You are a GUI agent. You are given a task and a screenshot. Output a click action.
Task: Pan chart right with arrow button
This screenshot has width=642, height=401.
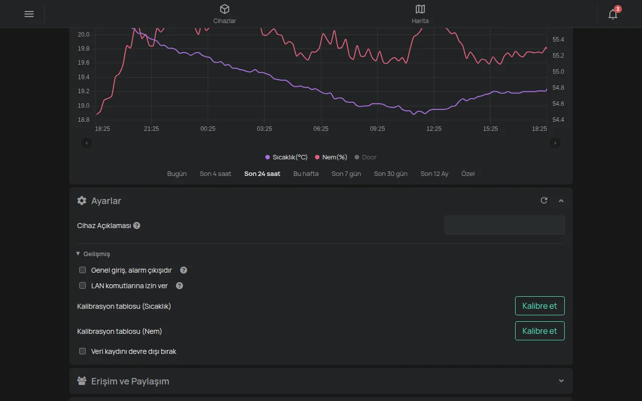pyautogui.click(x=555, y=143)
